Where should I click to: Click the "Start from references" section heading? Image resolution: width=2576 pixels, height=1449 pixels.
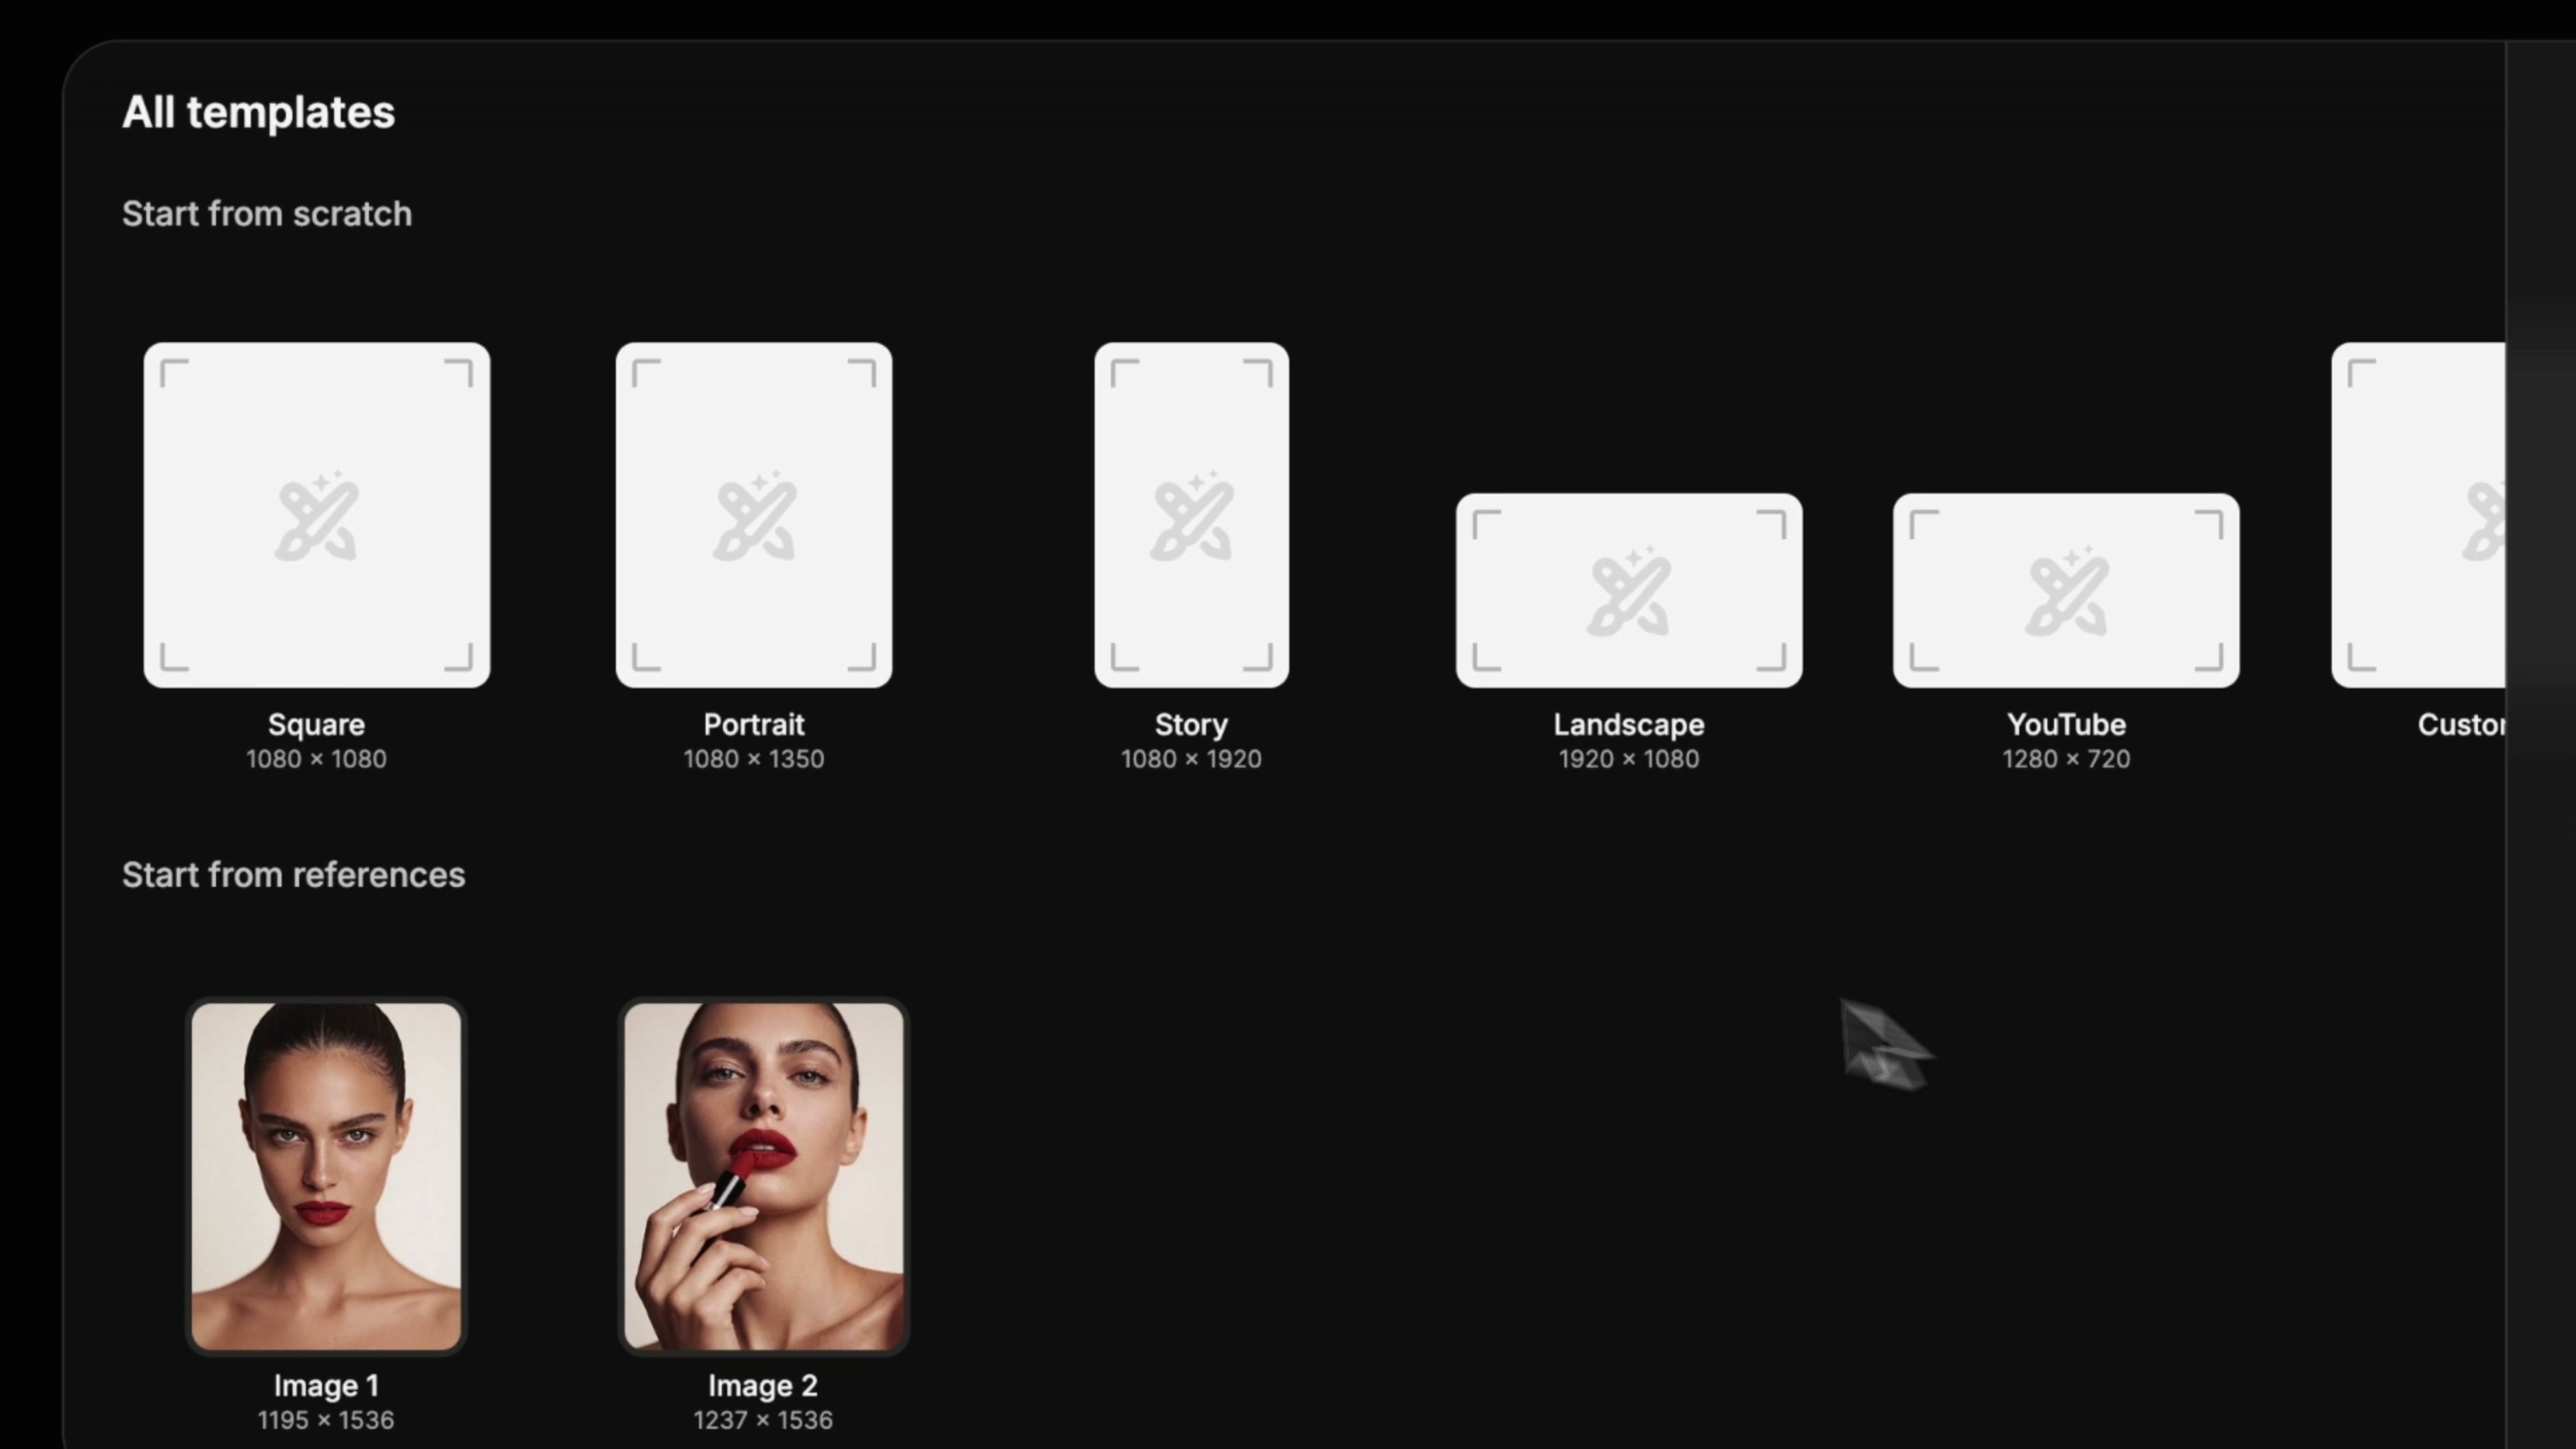[293, 874]
